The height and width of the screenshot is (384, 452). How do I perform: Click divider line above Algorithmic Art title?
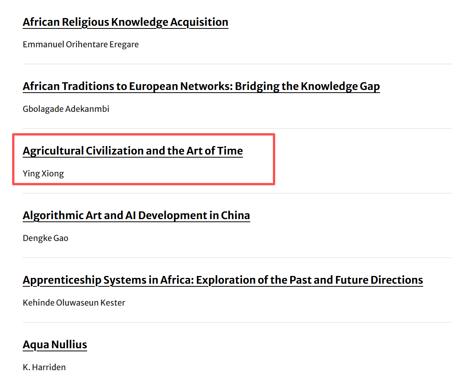point(346,193)
